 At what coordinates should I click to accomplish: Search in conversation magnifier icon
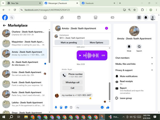coord(139,47)
